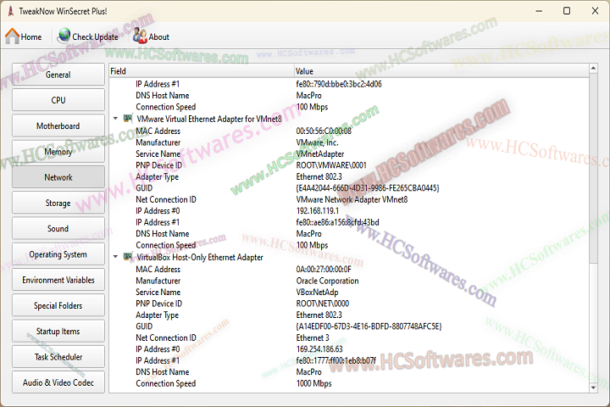Click the Check Update globe icon
The width and height of the screenshot is (610, 407).
(x=64, y=36)
